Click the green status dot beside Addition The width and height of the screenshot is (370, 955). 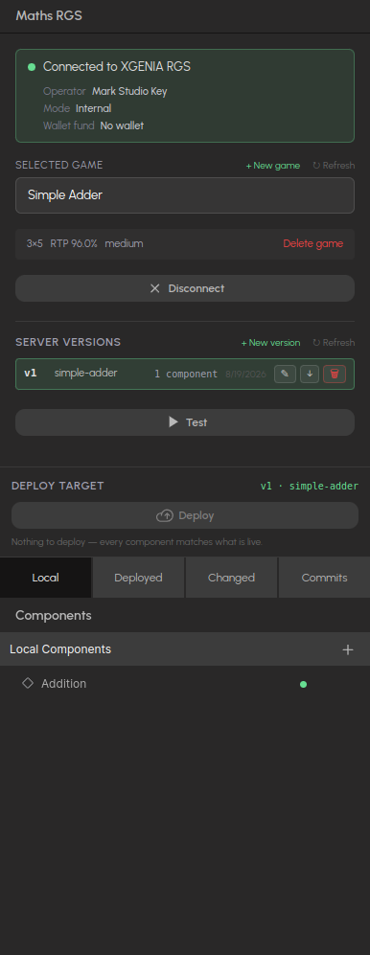304,685
